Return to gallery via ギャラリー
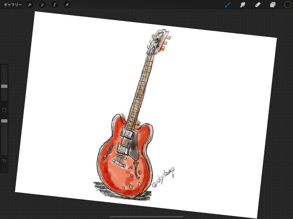 pyautogui.click(x=13, y=5)
